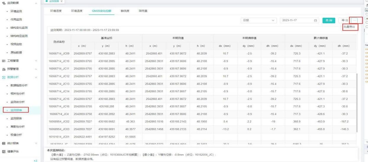This screenshot has width=368, height=162.
Task: Click the 数据分析 section icon
Action: 4,77
